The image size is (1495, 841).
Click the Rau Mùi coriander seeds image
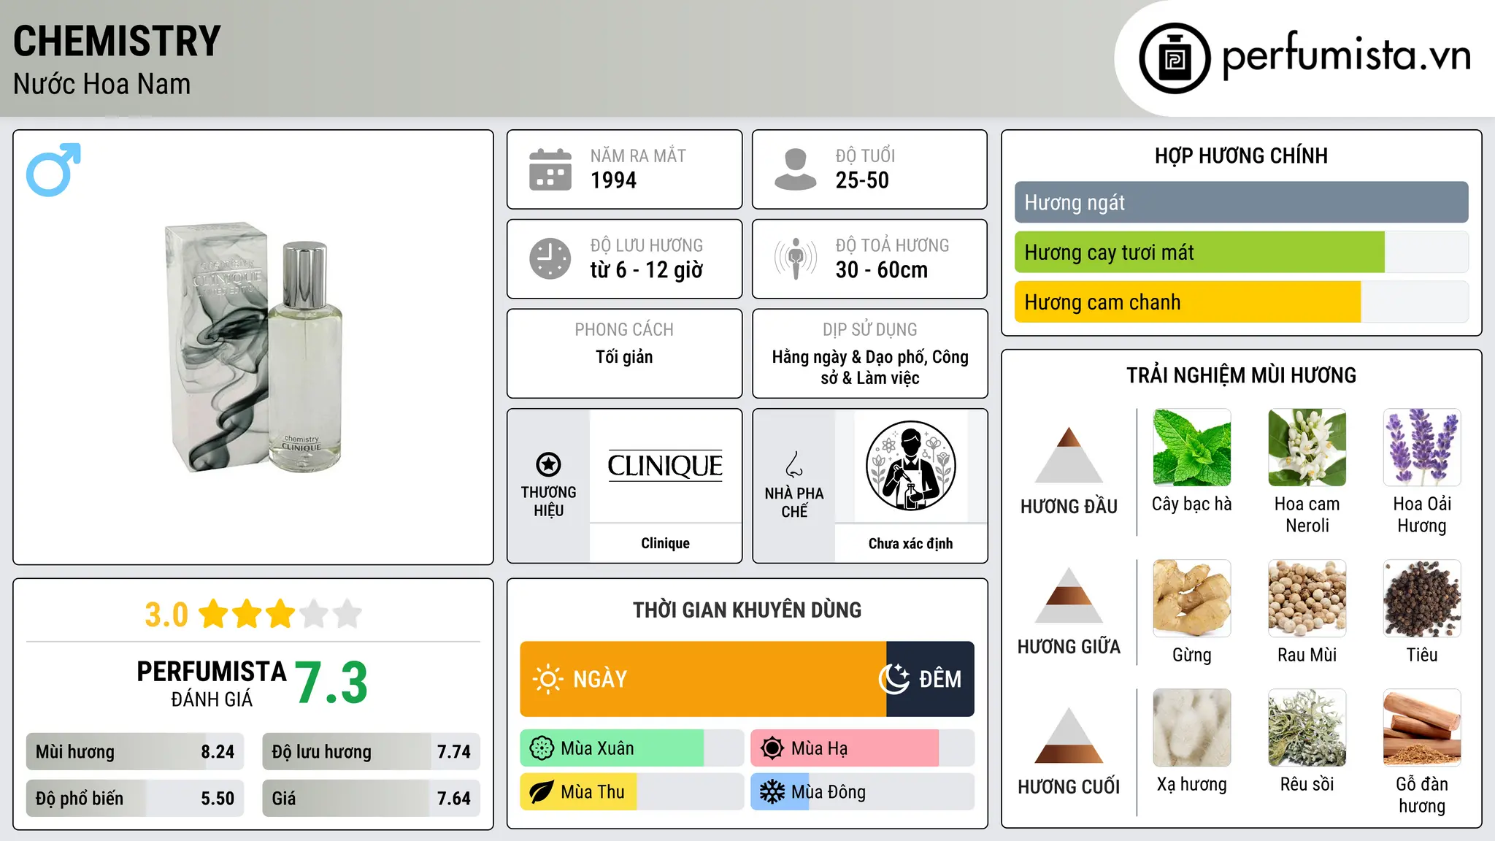[1307, 599]
